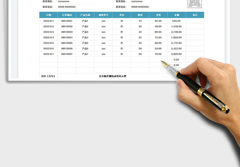Select order code AM10003
Image resolution: width=240 pixels, height=167 pixels.
67,32
